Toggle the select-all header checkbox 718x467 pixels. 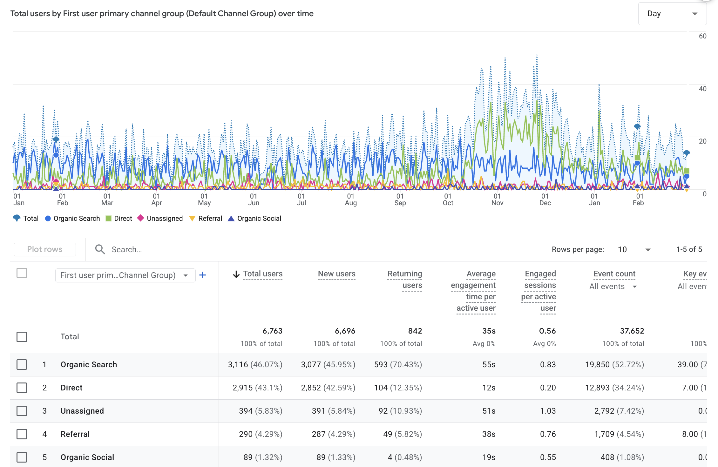click(22, 273)
